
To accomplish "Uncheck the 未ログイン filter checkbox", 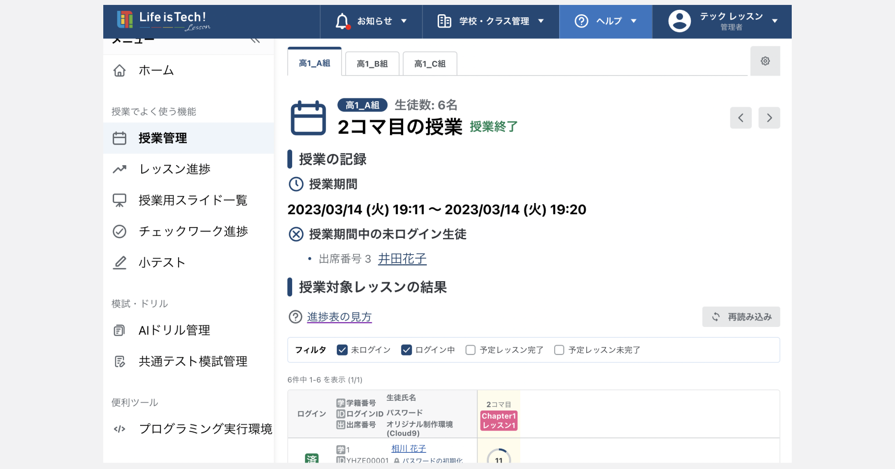I will [x=342, y=350].
